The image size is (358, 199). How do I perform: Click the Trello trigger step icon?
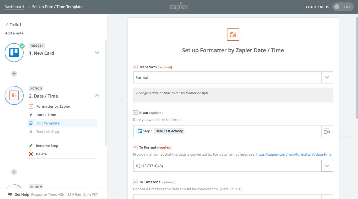(14, 52)
